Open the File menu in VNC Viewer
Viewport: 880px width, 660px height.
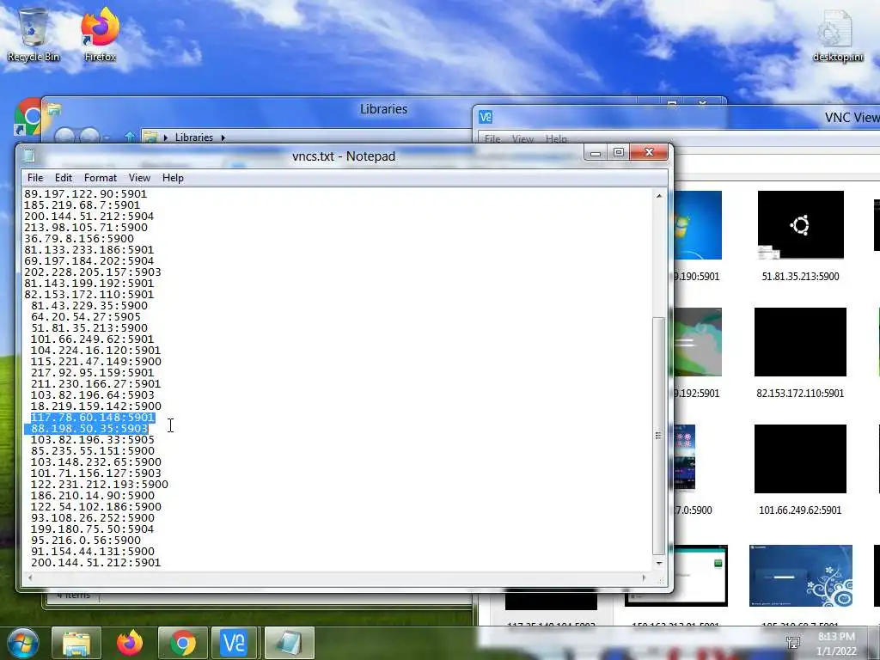coord(492,138)
